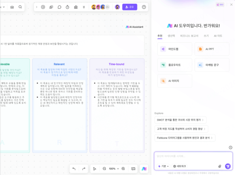
Task: Click the export/download icon in top toolbar
Action: pos(12,7)
